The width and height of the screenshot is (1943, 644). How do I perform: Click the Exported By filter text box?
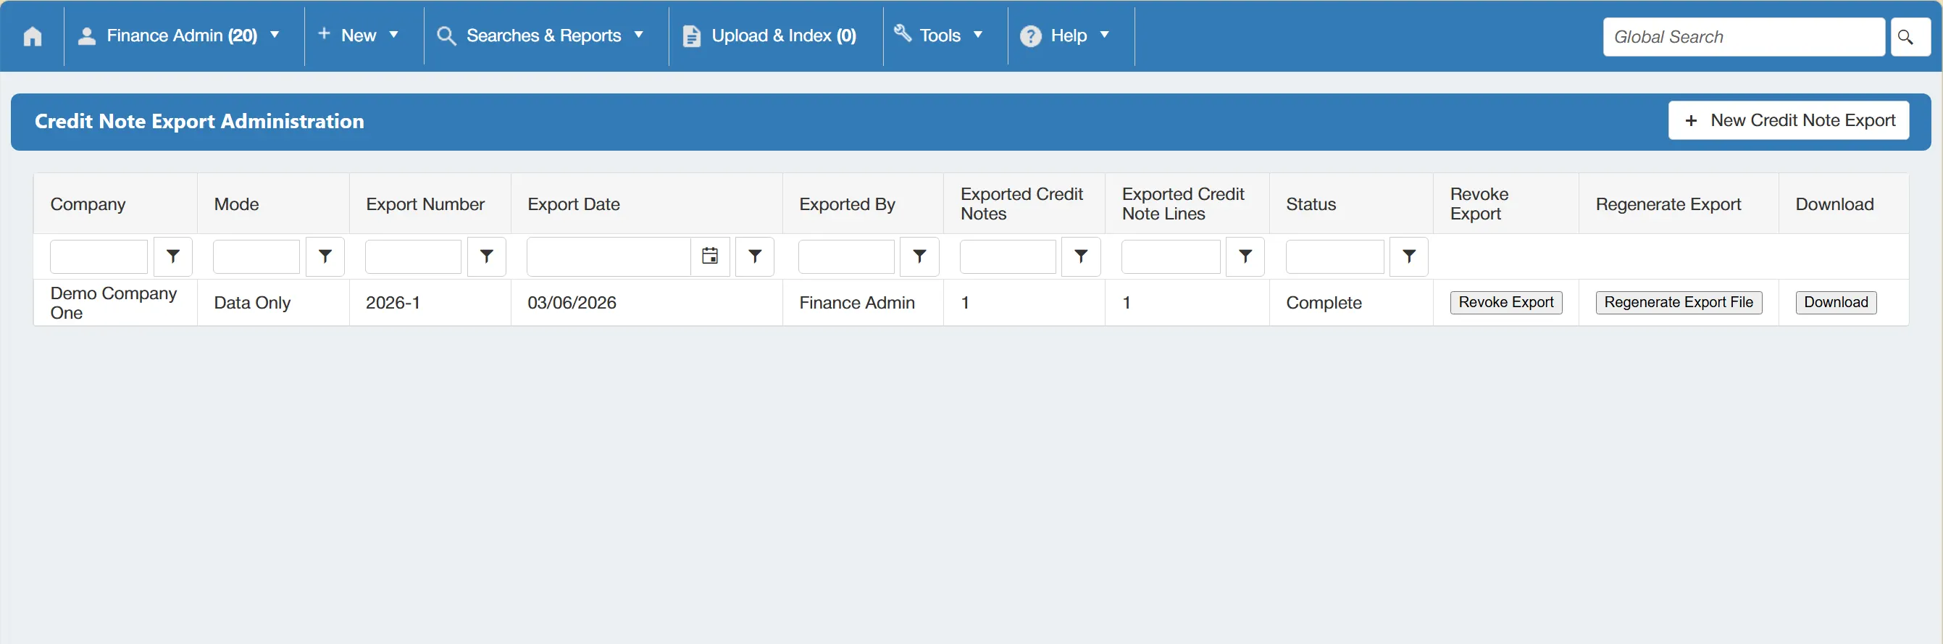pos(846,256)
